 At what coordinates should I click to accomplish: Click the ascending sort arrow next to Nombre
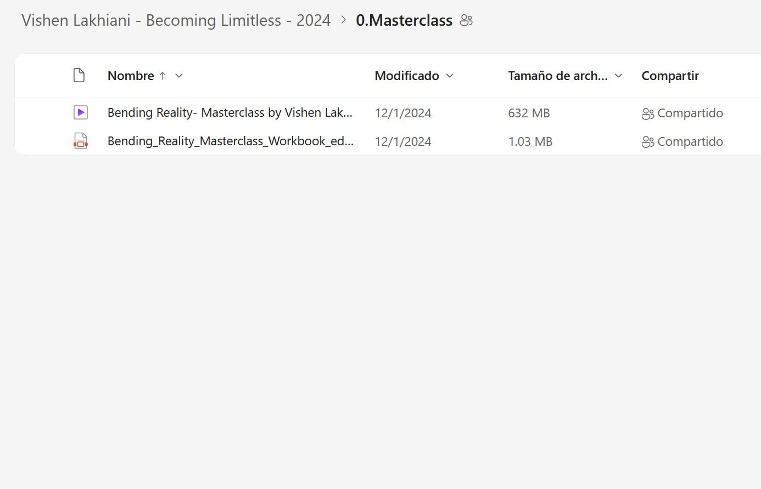click(x=163, y=76)
